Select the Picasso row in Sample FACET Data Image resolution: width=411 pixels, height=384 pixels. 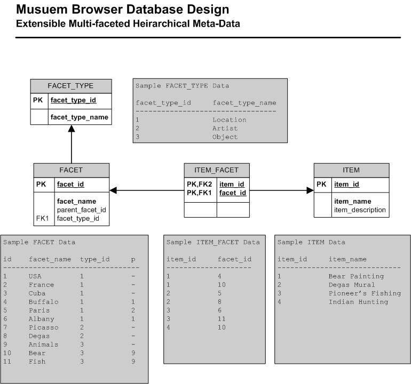tap(44, 327)
